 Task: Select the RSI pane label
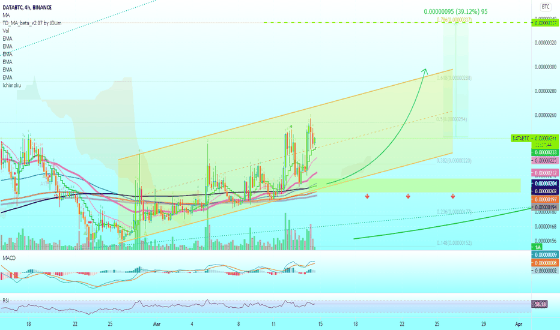(5, 301)
